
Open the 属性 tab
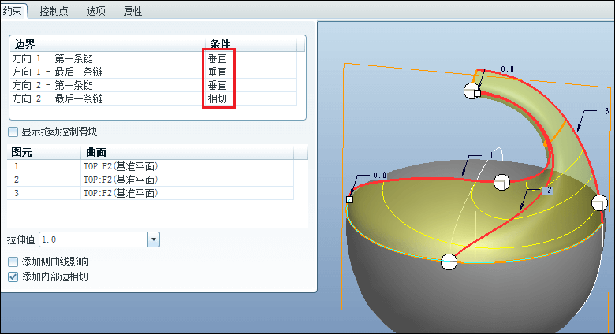click(x=132, y=11)
